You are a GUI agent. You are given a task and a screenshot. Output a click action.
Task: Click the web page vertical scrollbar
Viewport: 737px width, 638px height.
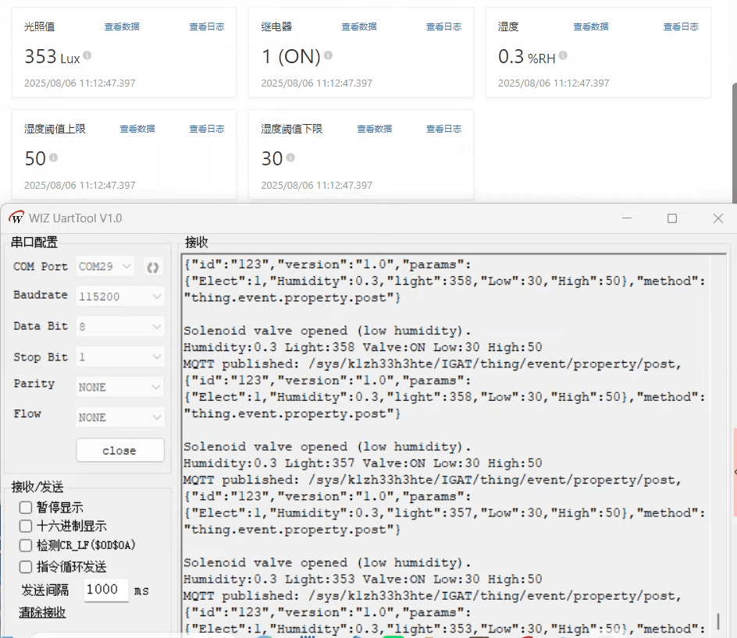[734, 144]
